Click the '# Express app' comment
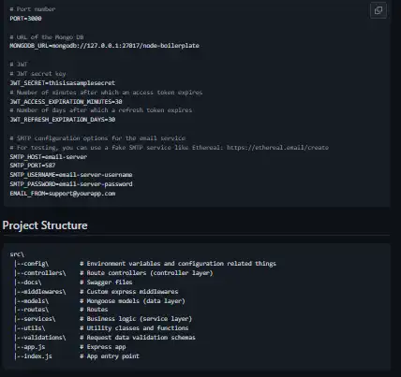The width and height of the screenshot is (401, 377). (x=103, y=347)
